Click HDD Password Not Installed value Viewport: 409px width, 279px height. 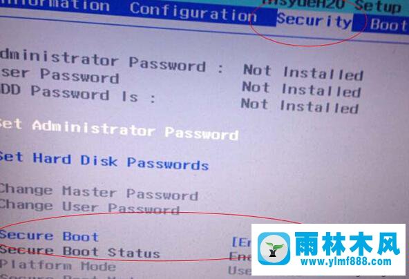pos(299,106)
